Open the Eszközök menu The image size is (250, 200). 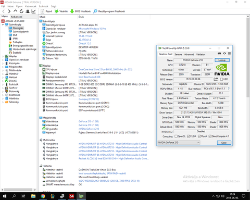click(x=44, y=6)
